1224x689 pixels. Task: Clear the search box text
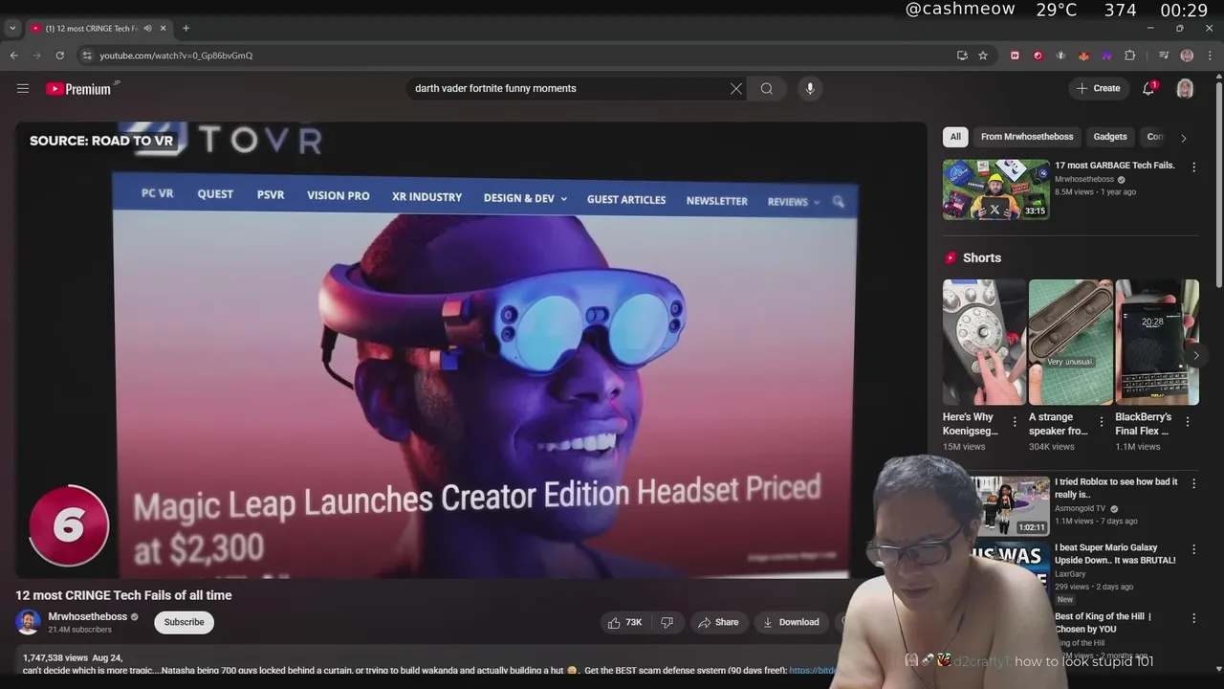pos(735,88)
